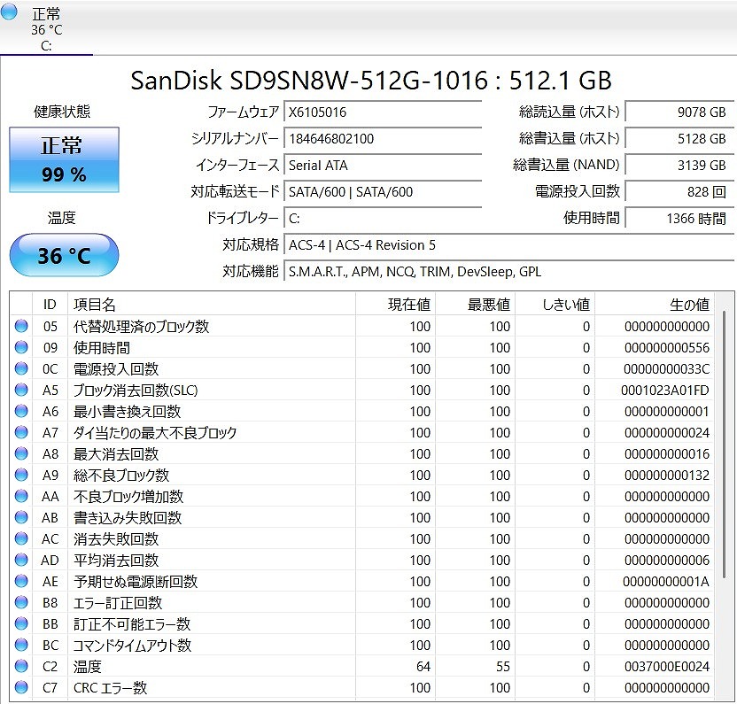
Task: Click the serial number field 184646802100
Action: pyautogui.click(x=383, y=139)
